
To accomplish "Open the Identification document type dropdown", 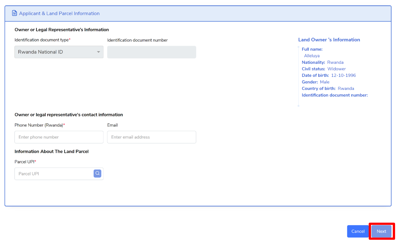I will click(x=59, y=52).
